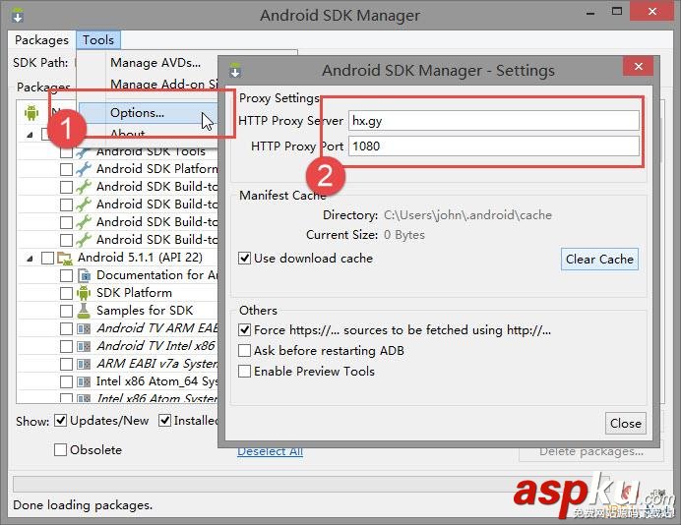Click the SDK Path: label
681x525 pixels.
(x=40, y=63)
